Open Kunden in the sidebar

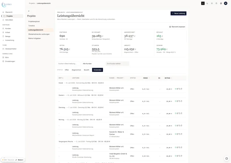pos(8,28)
